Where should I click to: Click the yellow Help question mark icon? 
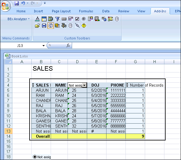84,26
